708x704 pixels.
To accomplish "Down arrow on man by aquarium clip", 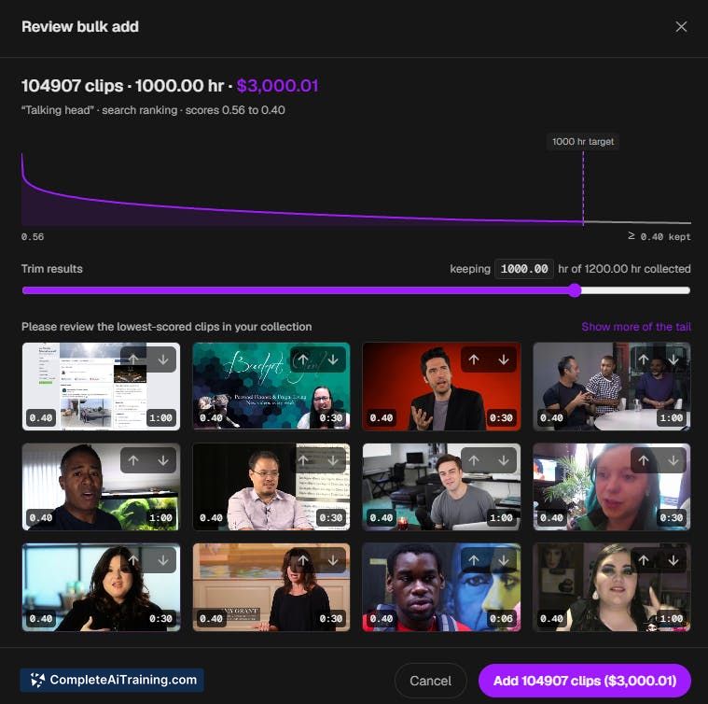I will (163, 460).
